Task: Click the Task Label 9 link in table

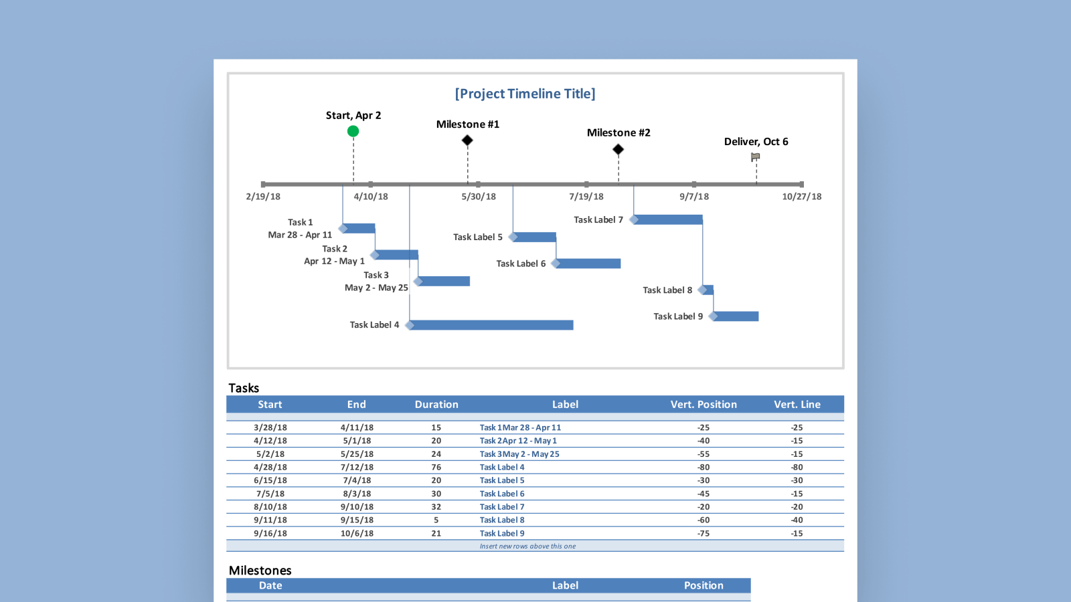Action: pos(502,533)
